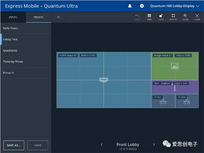Activate the Zoom magnifier tool
This screenshot has height=153, width=204.
(185, 17)
